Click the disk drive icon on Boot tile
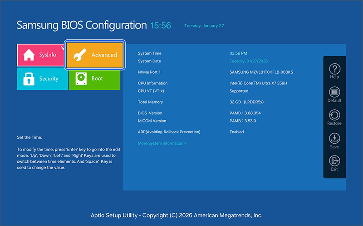 tap(80, 78)
